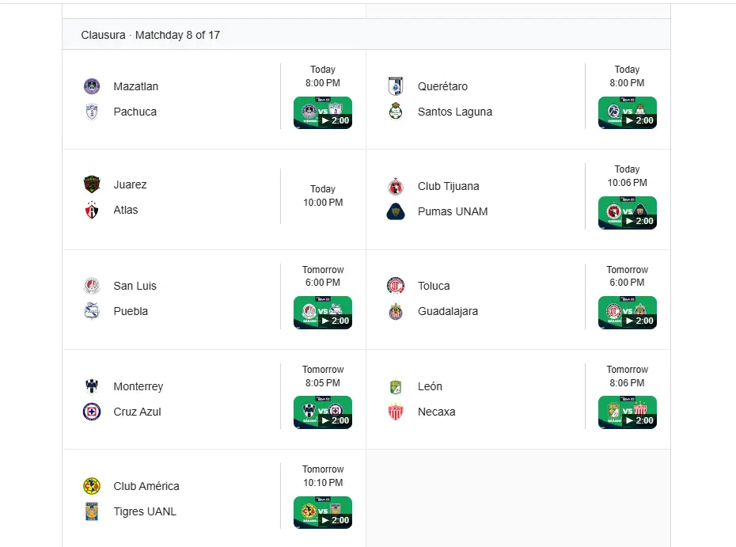Select the León team name
Image resolution: width=736 pixels, height=547 pixels.
430,386
